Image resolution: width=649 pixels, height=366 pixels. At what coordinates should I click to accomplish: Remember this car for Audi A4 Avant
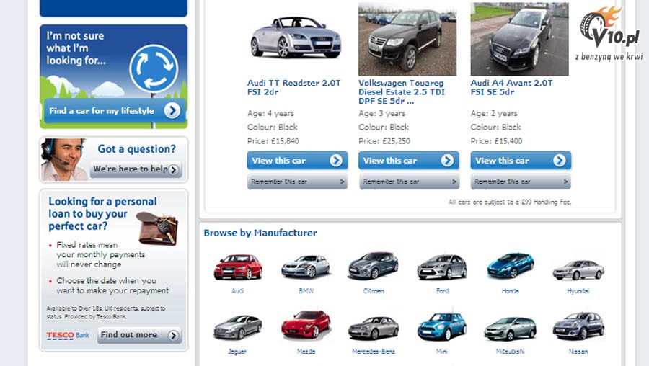[521, 182]
